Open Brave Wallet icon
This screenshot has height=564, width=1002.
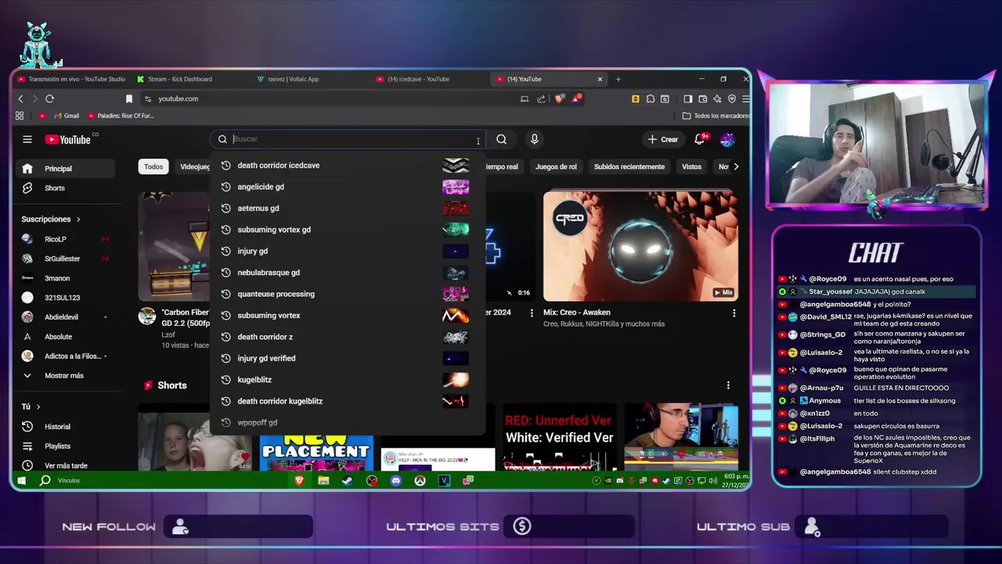point(703,99)
